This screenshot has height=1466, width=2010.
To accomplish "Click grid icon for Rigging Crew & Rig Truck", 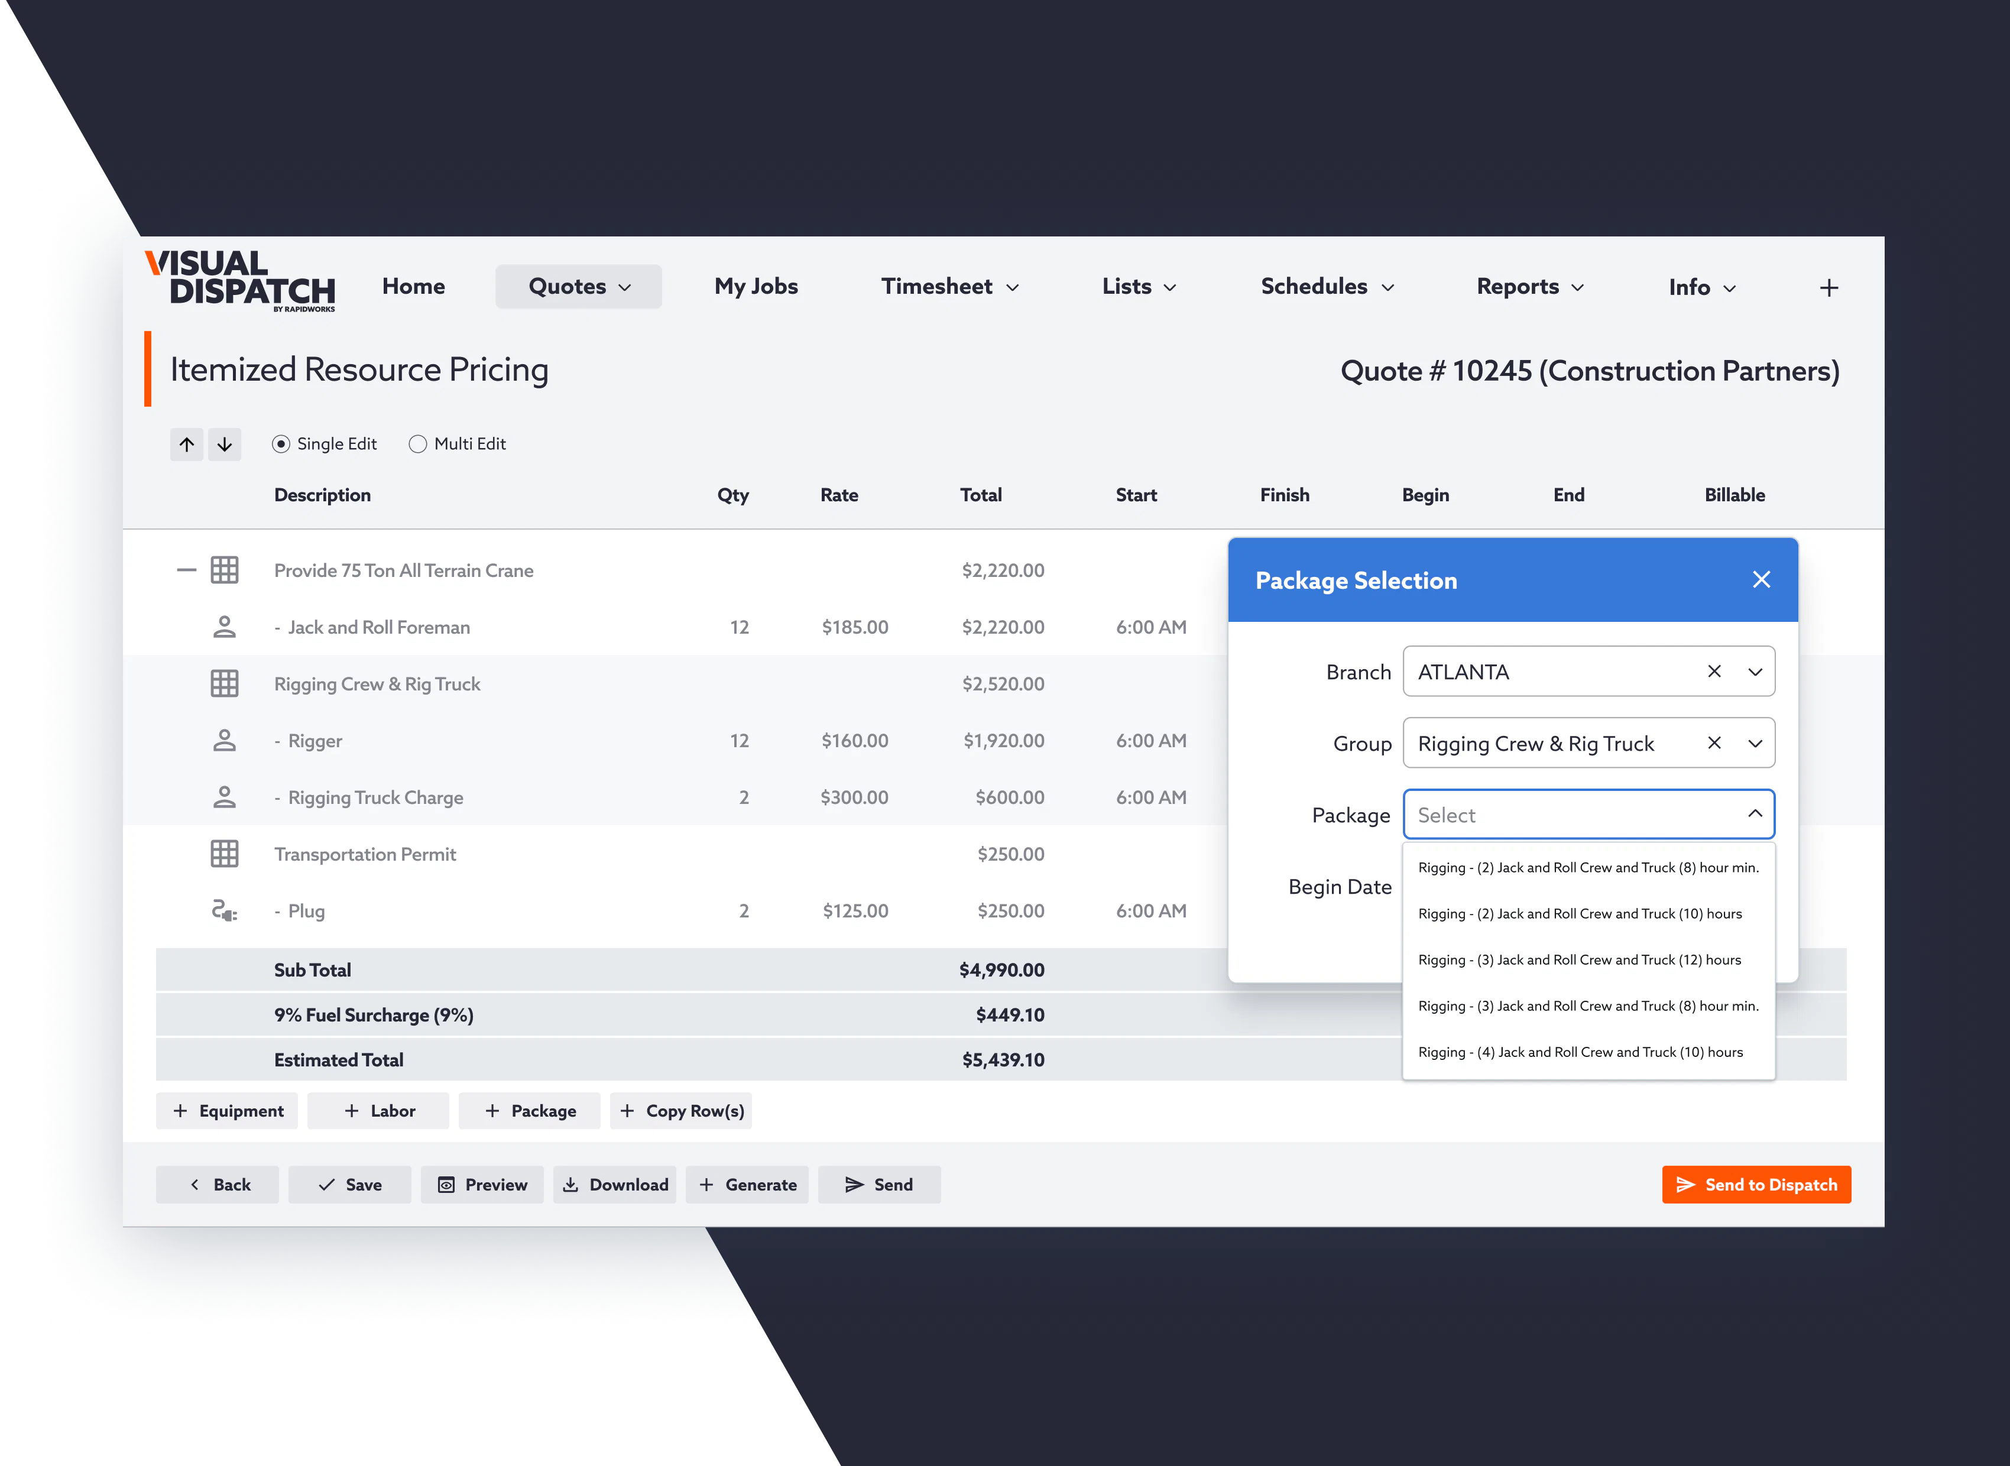I will [225, 683].
